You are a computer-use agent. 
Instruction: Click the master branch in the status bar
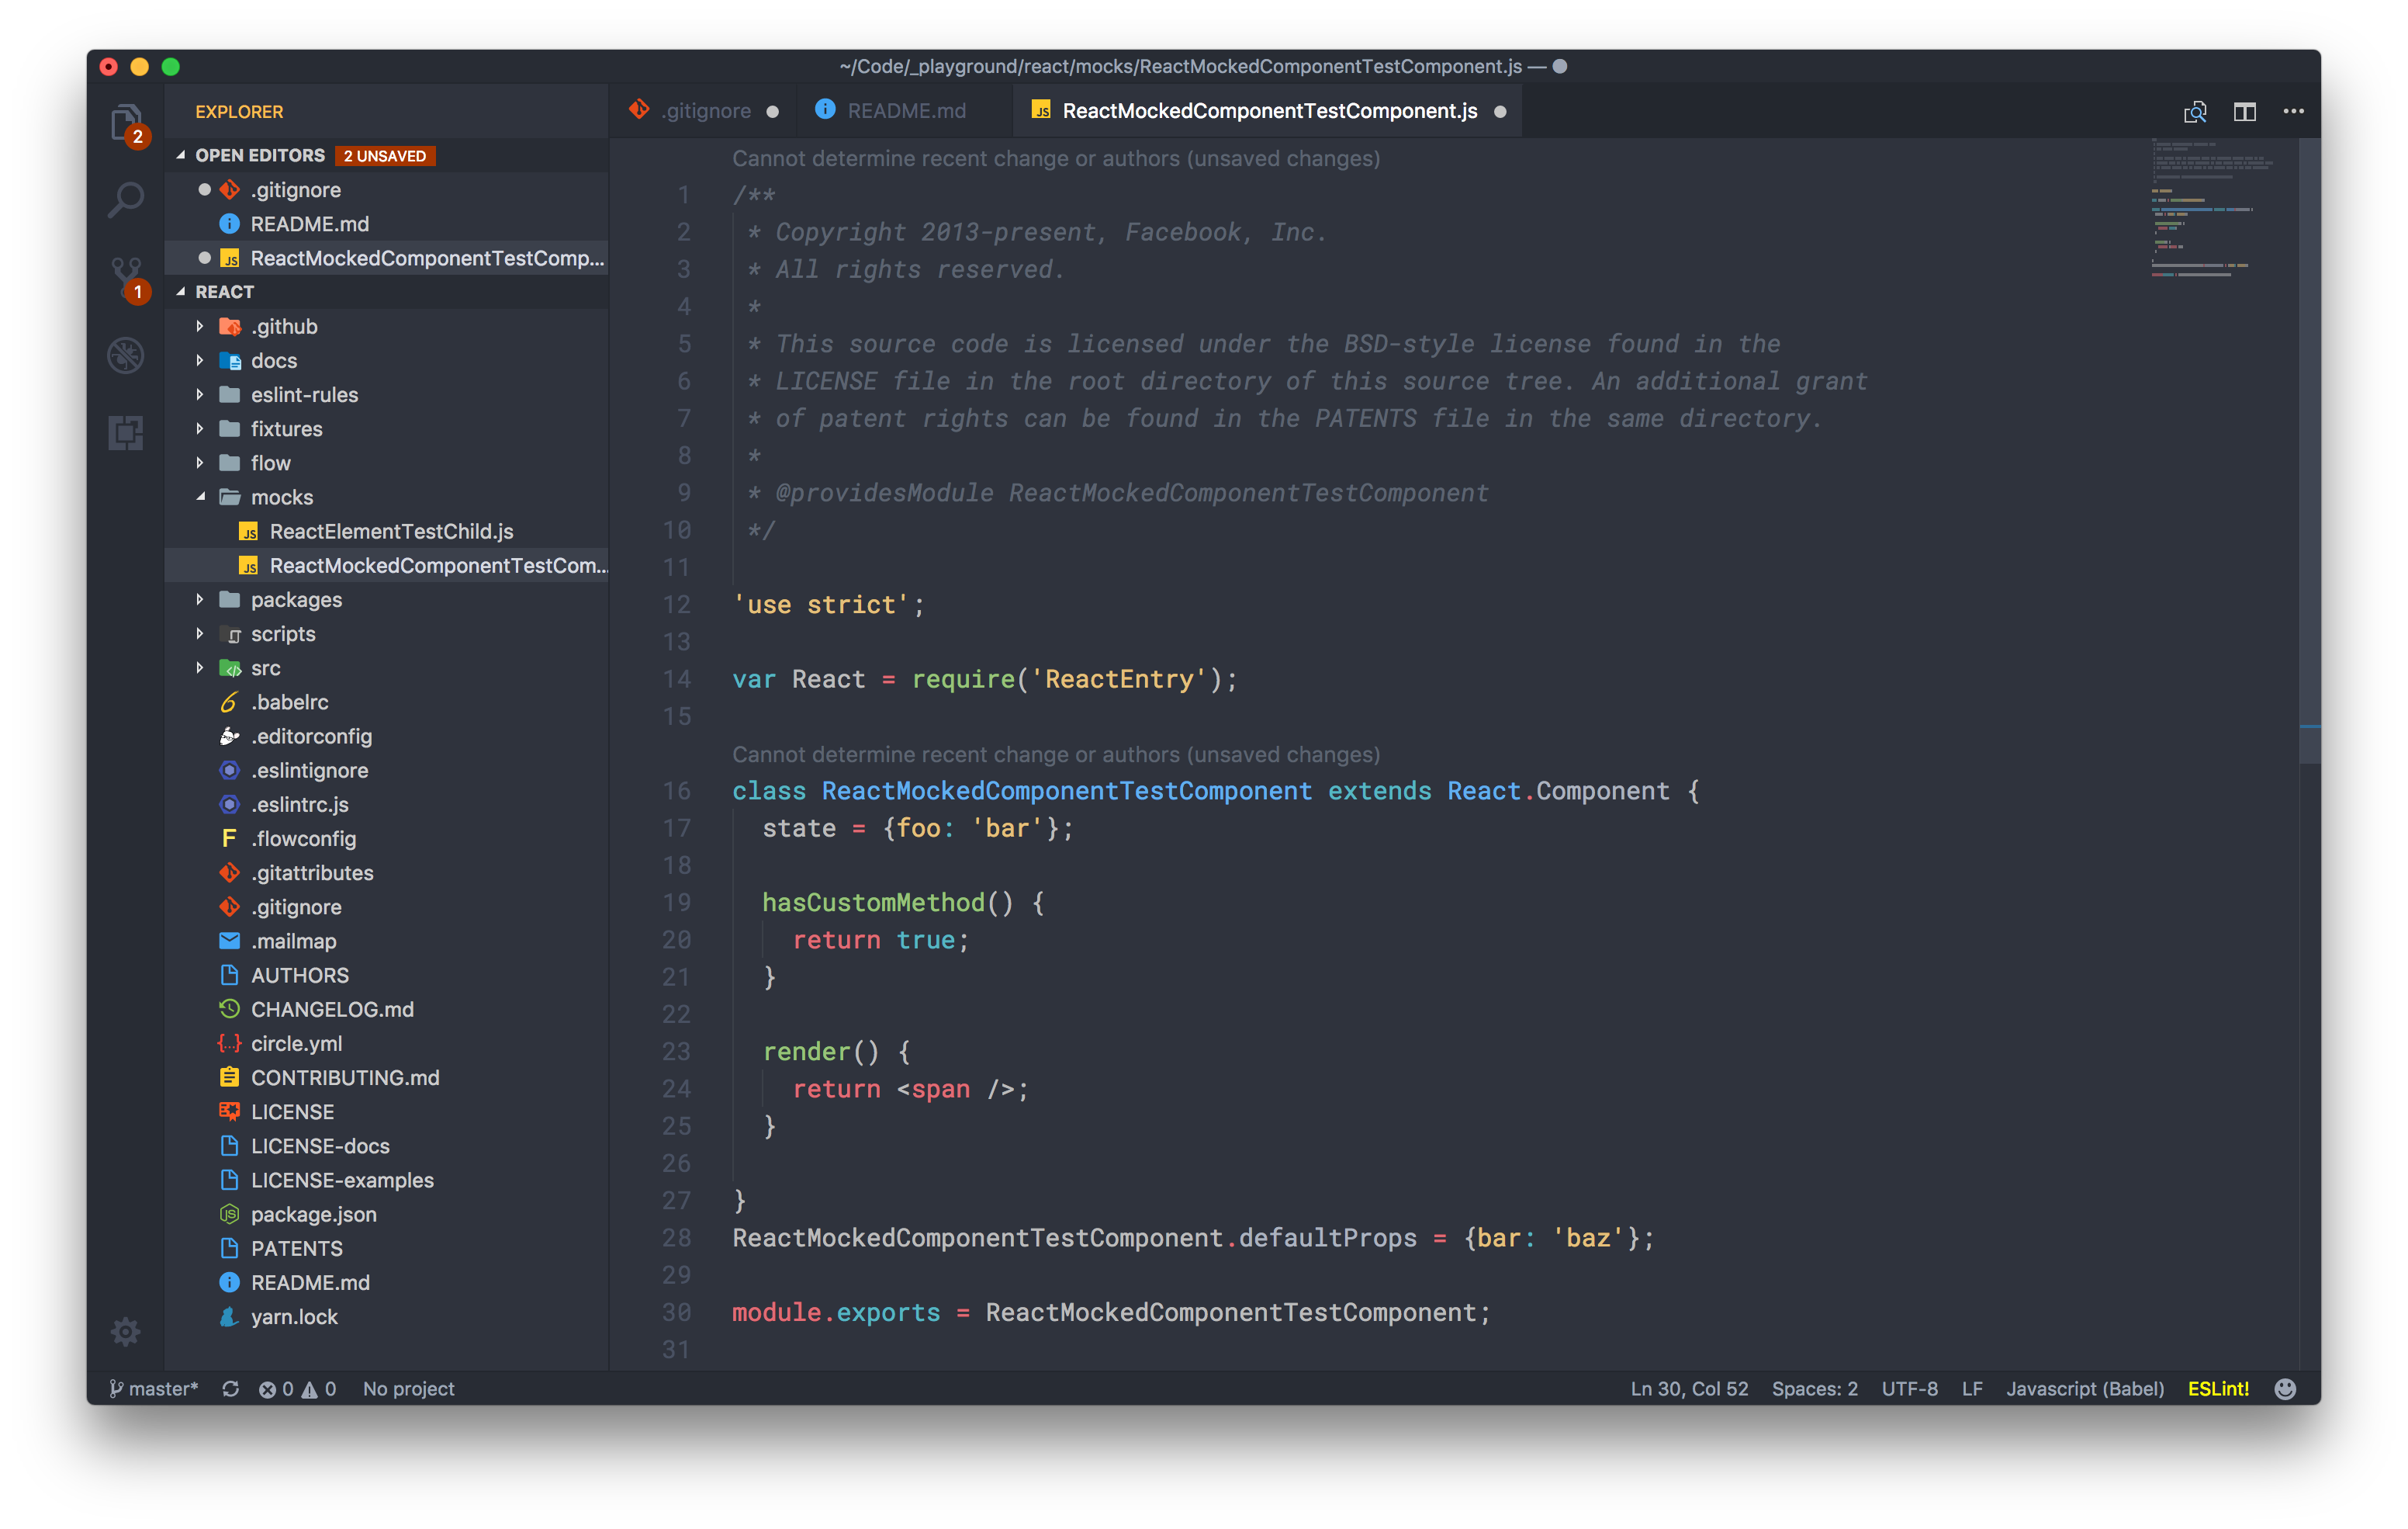point(155,1389)
